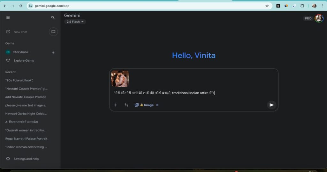Open recent chat "Gujarati woman in traditio...
327x172 pixels.
point(26,130)
